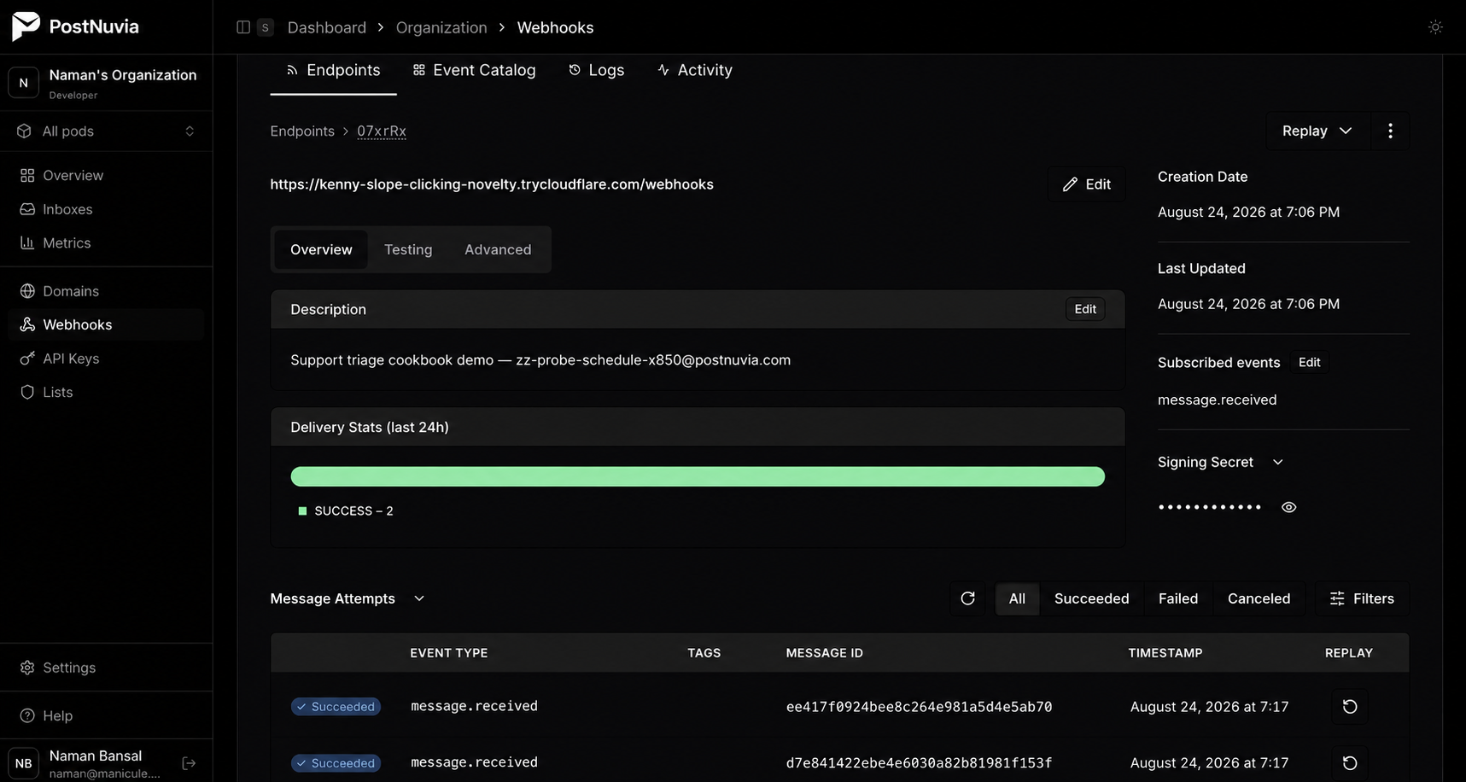Click the green delivery stats success bar
This screenshot has height=782, width=1466.
click(x=698, y=476)
